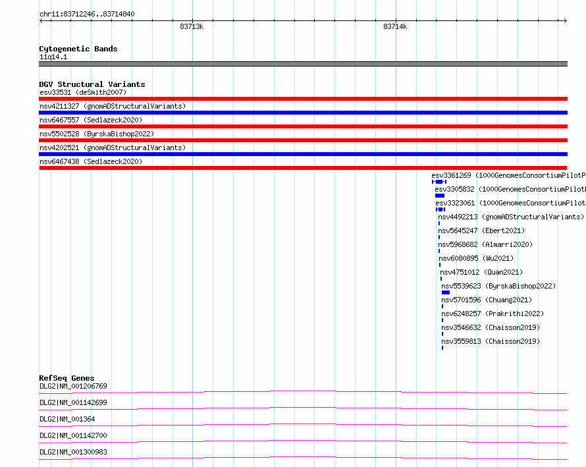Click the blue bar under nsv4211327
Viewport: 586px width, 467px height.
pyautogui.click(x=303, y=113)
